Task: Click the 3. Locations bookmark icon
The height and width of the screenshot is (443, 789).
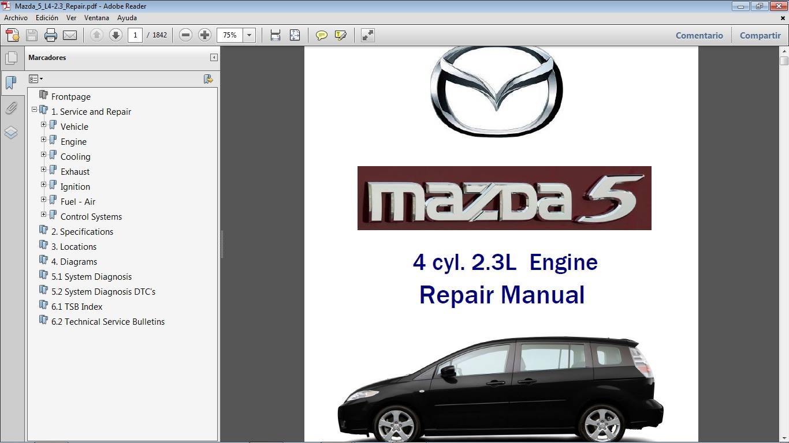Action: tap(43, 245)
